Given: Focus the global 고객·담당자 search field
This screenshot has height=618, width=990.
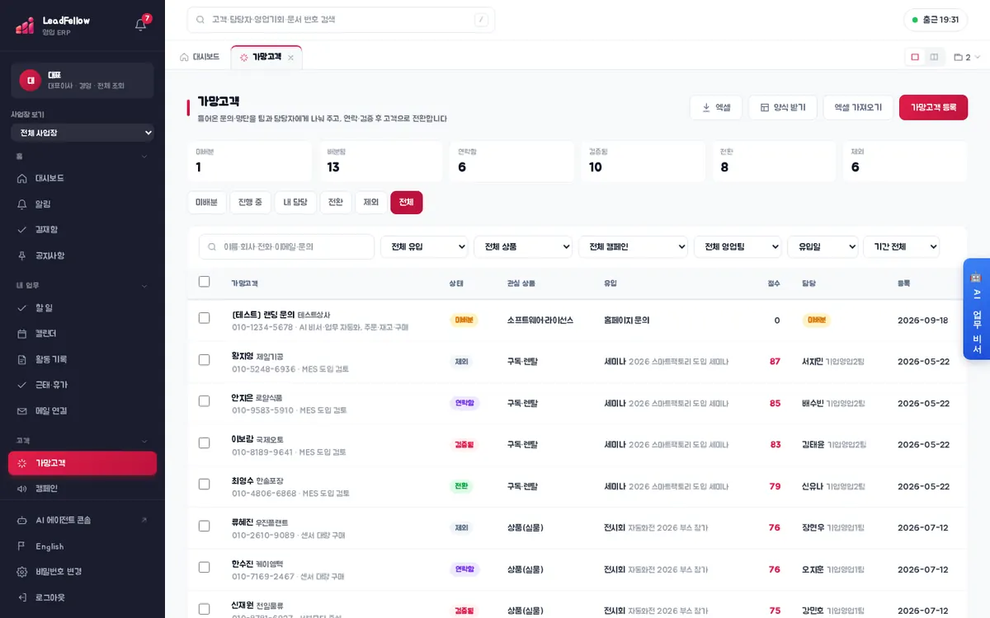Looking at the screenshot, I should [341, 20].
